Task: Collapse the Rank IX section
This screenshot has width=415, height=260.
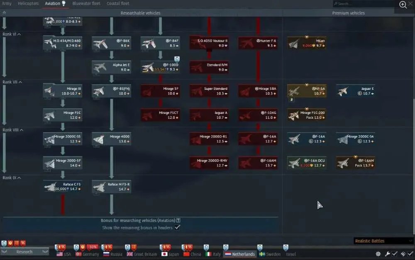Action: pos(19,178)
